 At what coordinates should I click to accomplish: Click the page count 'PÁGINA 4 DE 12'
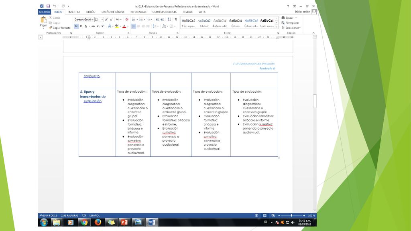tap(48, 215)
